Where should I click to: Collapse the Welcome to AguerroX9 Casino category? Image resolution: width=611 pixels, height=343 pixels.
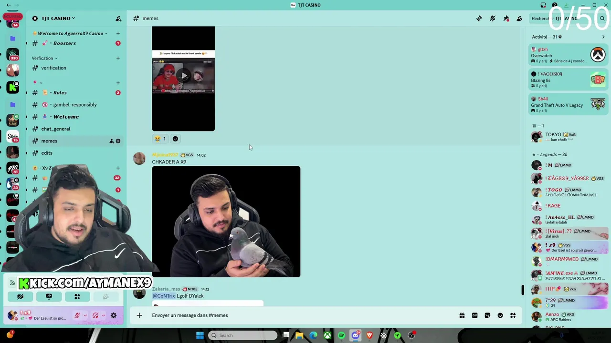coord(70,33)
